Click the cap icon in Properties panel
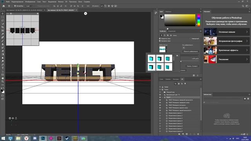This screenshot has height=141, width=251. click(168, 35)
